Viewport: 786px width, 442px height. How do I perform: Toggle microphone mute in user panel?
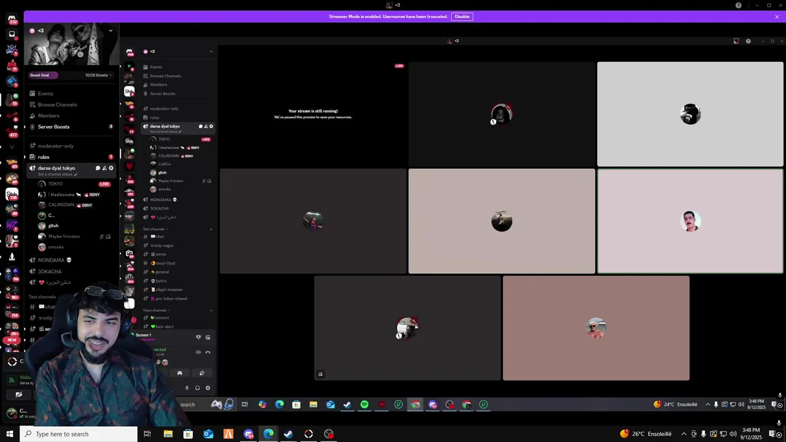pyautogui.click(x=187, y=388)
